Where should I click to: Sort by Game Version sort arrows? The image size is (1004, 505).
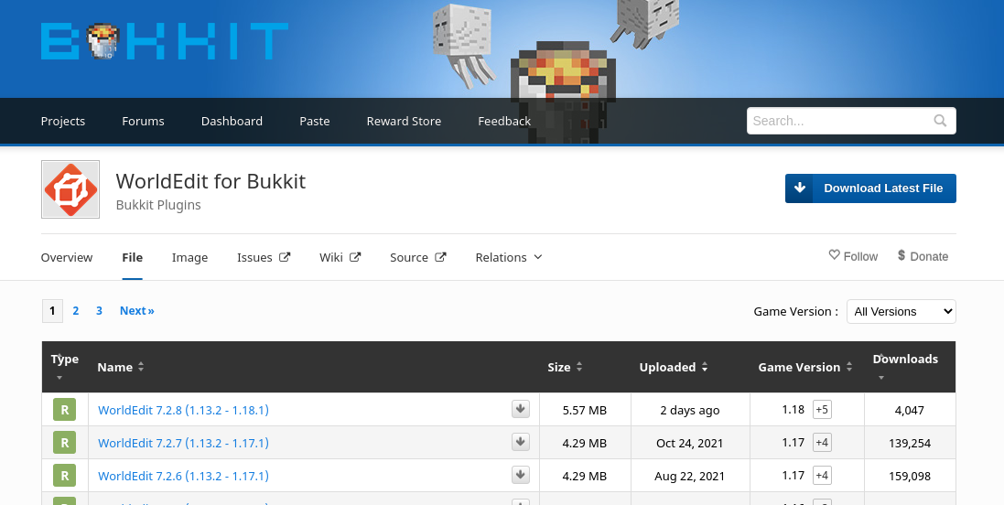(849, 367)
